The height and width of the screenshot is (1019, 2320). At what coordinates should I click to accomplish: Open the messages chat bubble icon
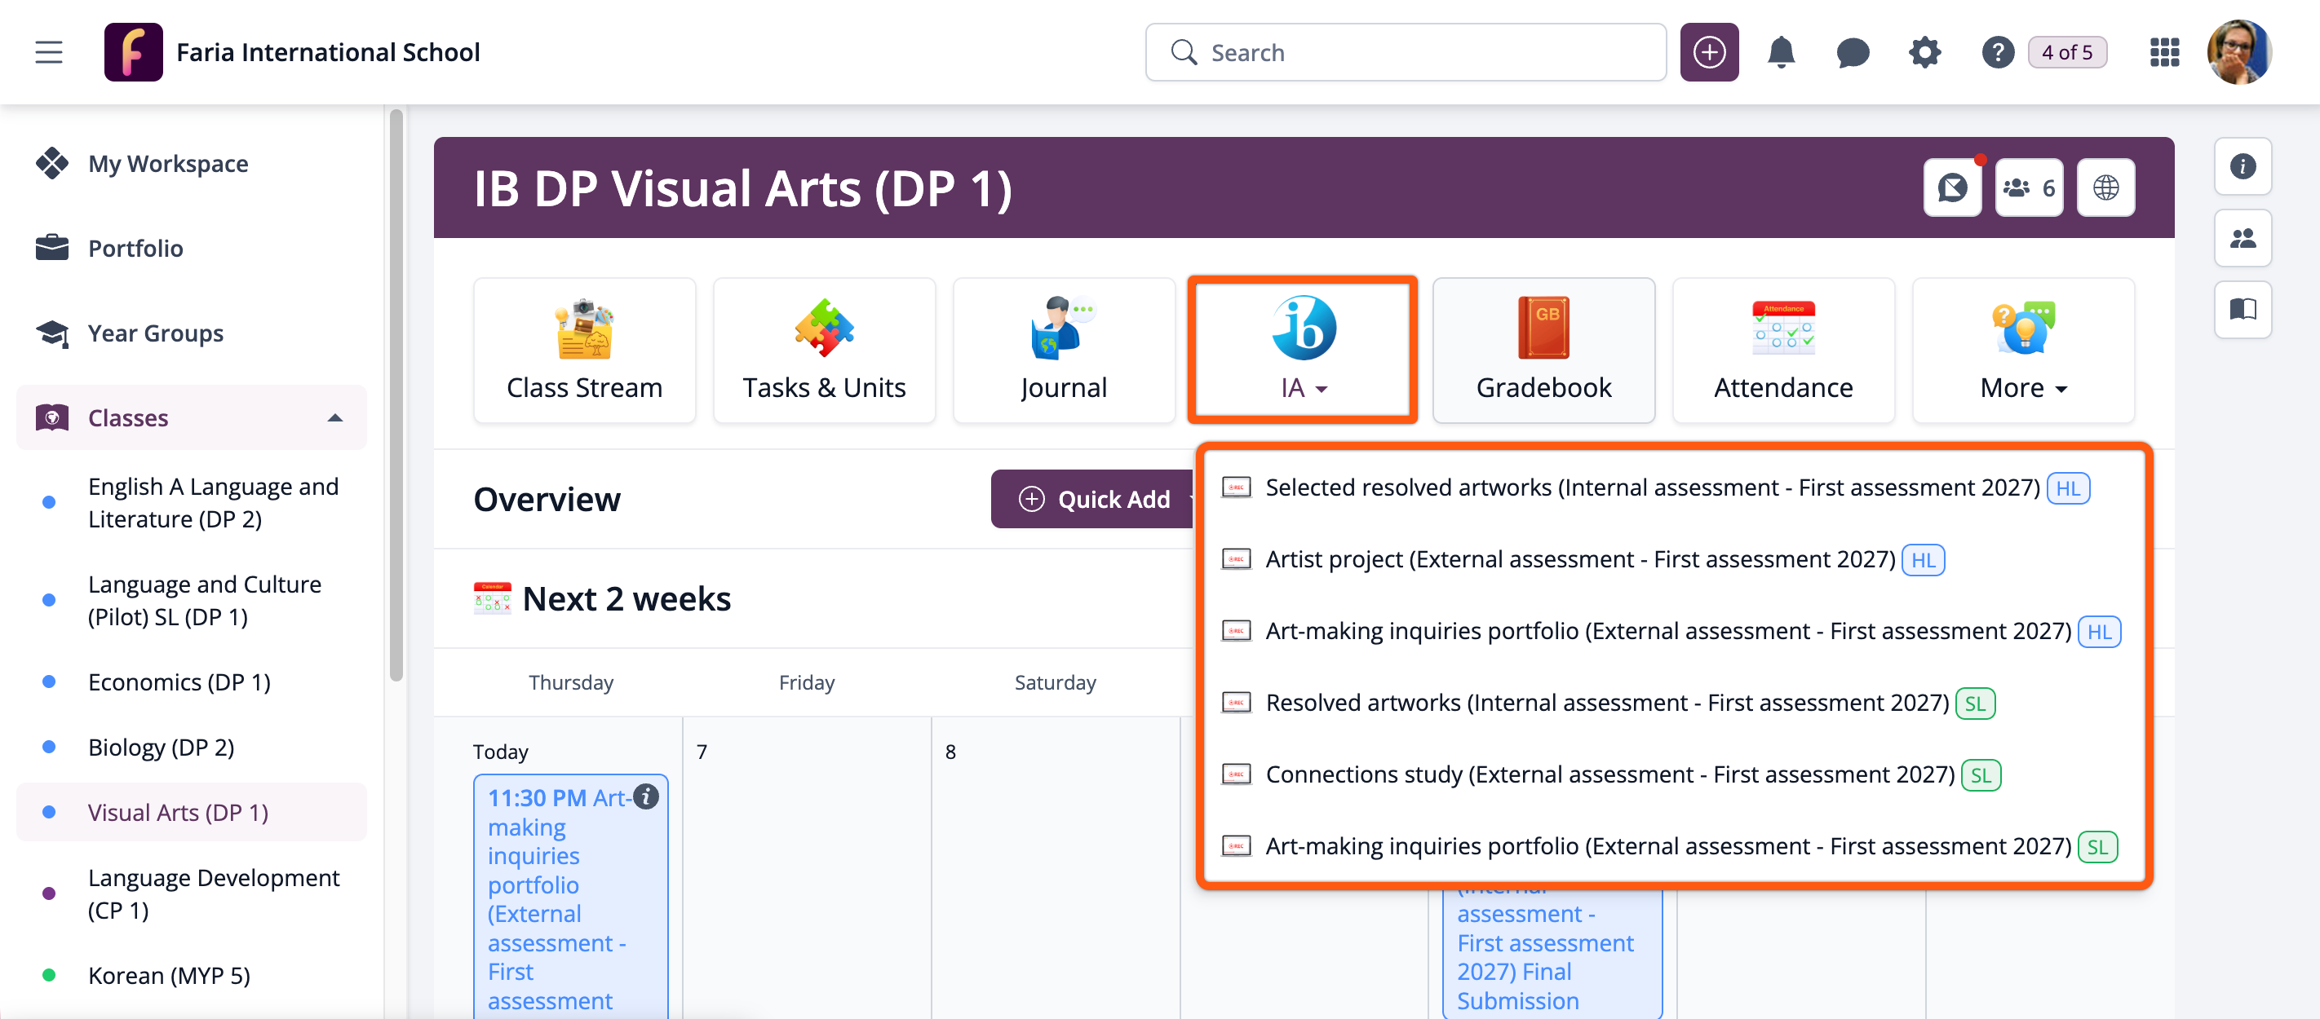point(1852,52)
